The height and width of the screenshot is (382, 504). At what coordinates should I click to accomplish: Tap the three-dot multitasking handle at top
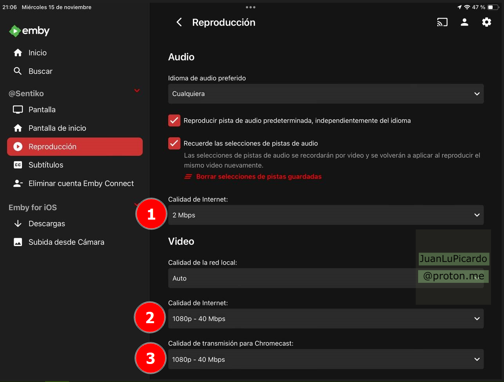(x=250, y=7)
